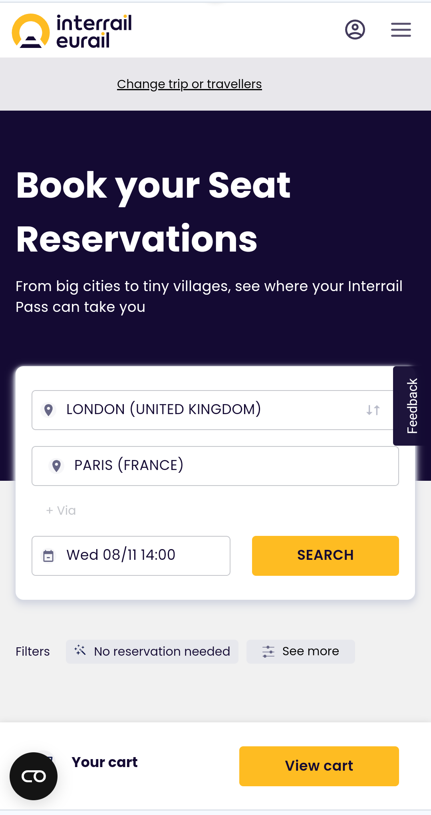
Task: Open the user account profile icon
Action: (x=355, y=30)
